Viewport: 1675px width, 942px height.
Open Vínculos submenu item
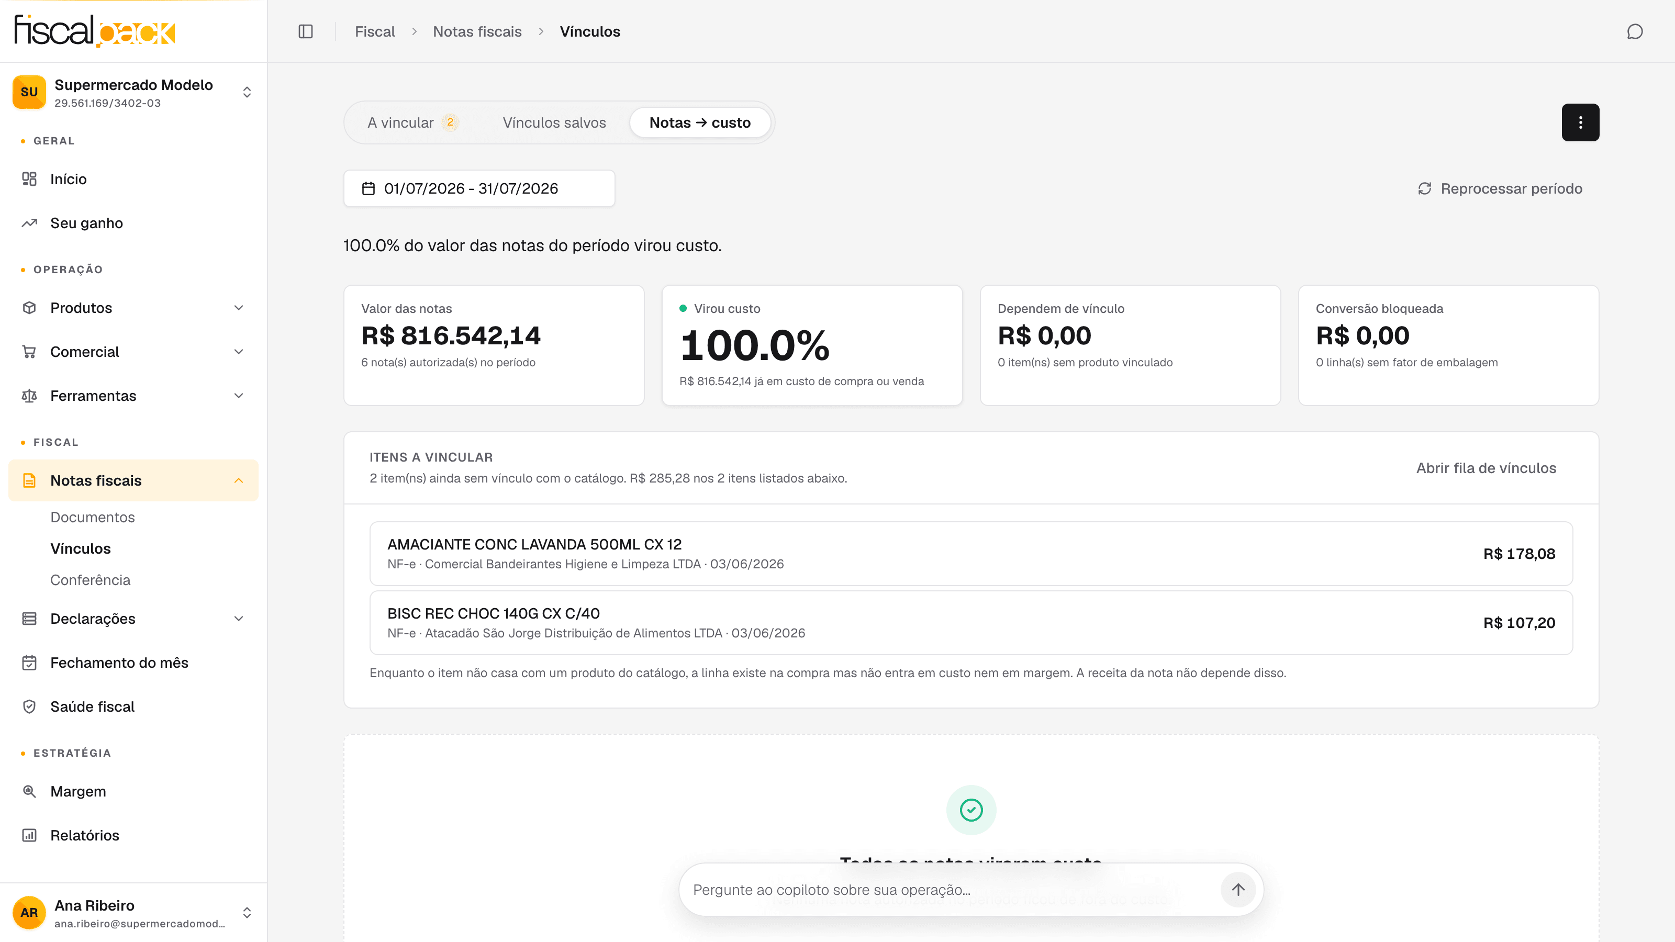tap(81, 548)
